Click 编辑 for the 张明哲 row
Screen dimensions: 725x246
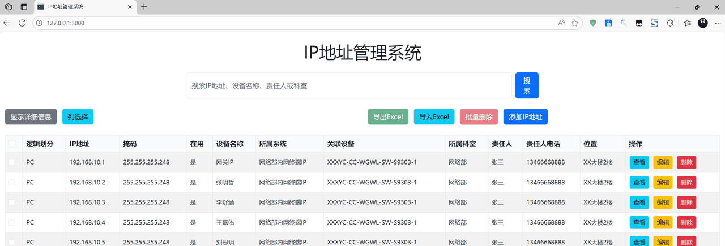pos(663,182)
